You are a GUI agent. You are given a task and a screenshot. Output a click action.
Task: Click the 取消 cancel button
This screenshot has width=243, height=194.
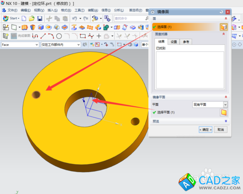tap(221, 130)
